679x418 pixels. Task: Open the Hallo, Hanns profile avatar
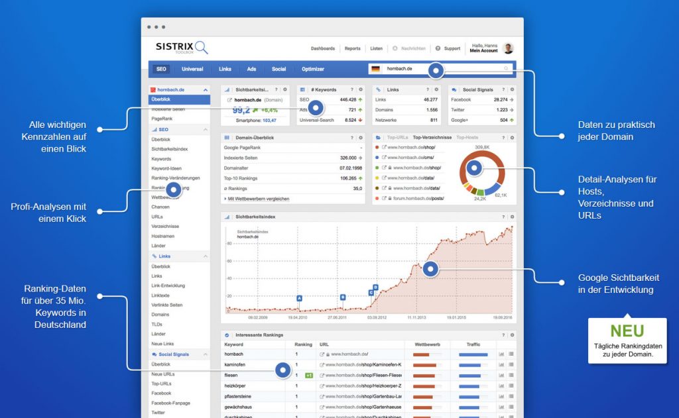tap(508, 48)
